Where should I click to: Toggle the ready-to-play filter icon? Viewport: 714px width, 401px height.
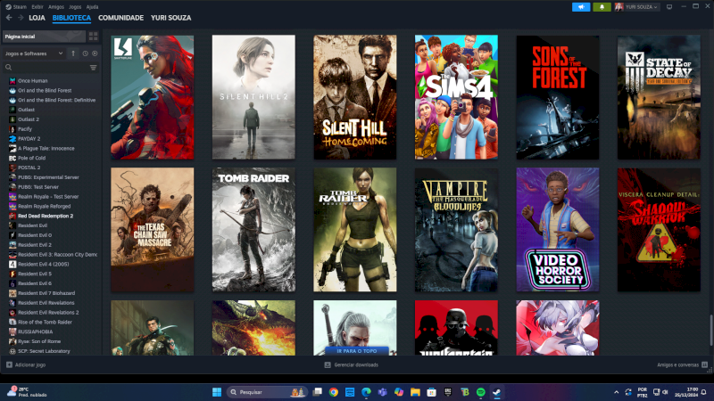(95, 53)
